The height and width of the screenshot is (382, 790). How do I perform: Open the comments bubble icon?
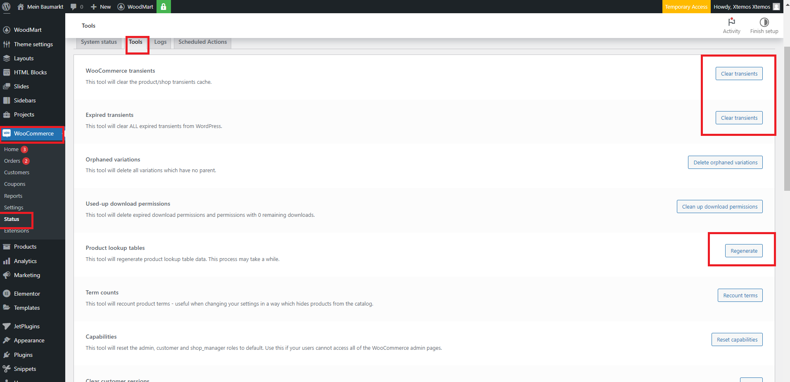pyautogui.click(x=74, y=7)
